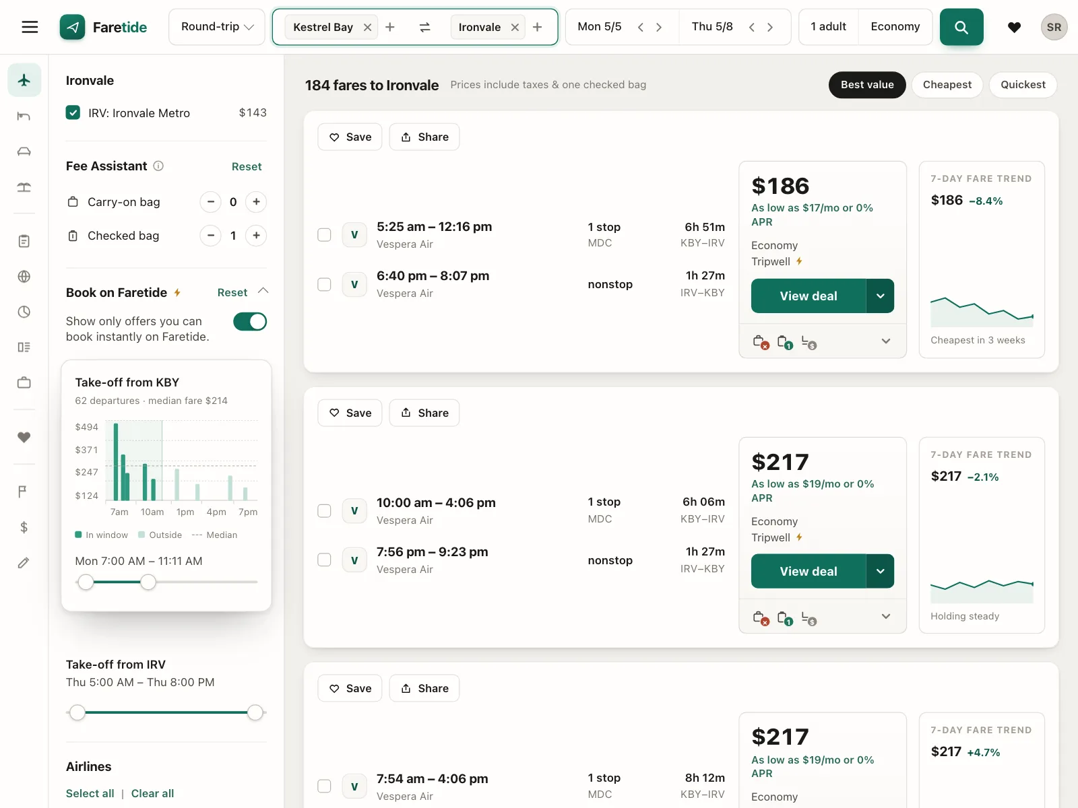Open the beach umbrella packages icon
This screenshot has height=808, width=1078.
click(24, 187)
